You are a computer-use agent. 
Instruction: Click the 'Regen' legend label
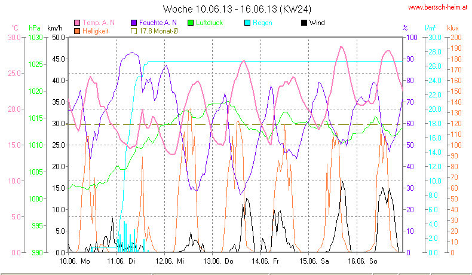tap(262, 23)
